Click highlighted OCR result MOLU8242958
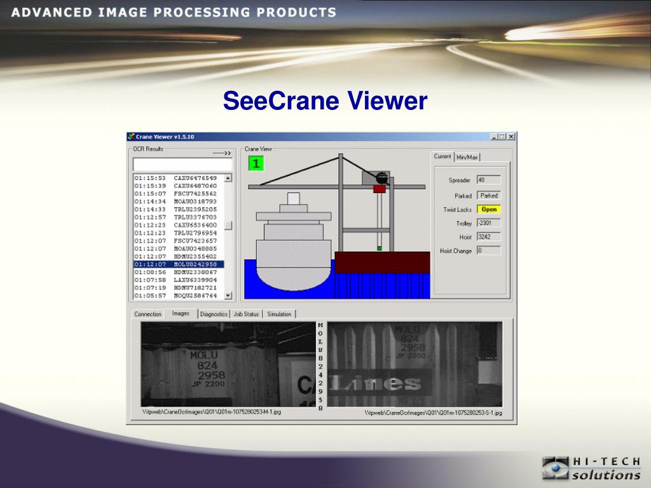The image size is (651, 488). [x=179, y=264]
